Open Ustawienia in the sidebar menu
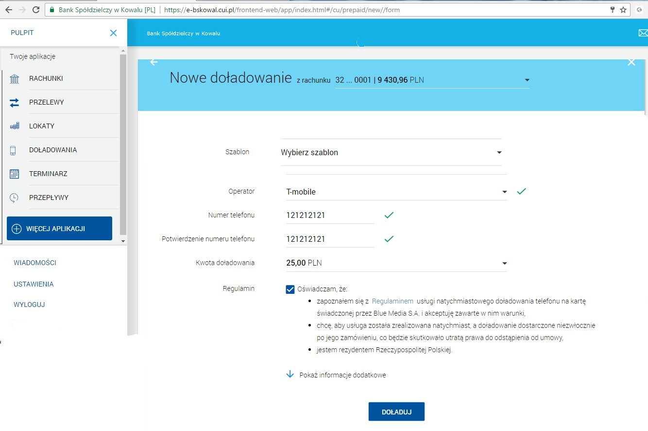 (x=34, y=284)
